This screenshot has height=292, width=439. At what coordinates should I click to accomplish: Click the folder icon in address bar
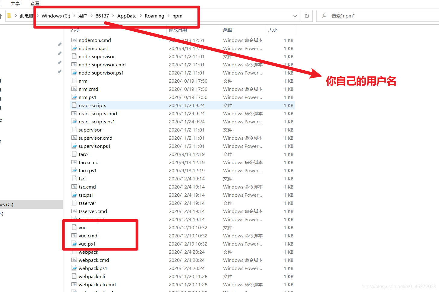[x=9, y=16]
